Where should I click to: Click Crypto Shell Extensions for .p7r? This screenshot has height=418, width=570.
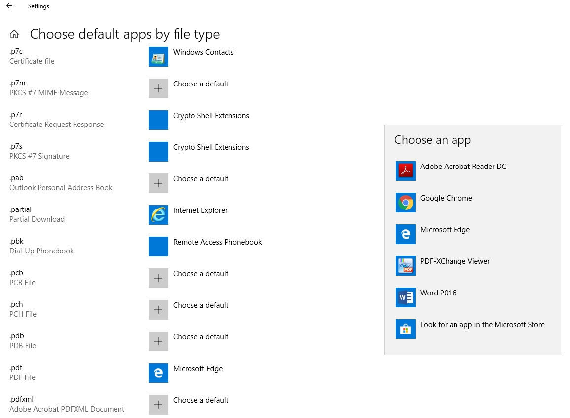211,116
